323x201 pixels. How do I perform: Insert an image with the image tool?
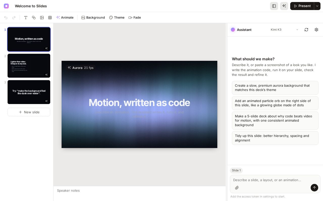(x=42, y=18)
